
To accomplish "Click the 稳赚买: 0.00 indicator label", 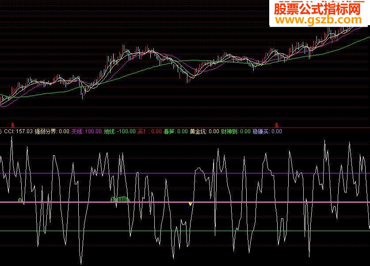I will [267, 131].
